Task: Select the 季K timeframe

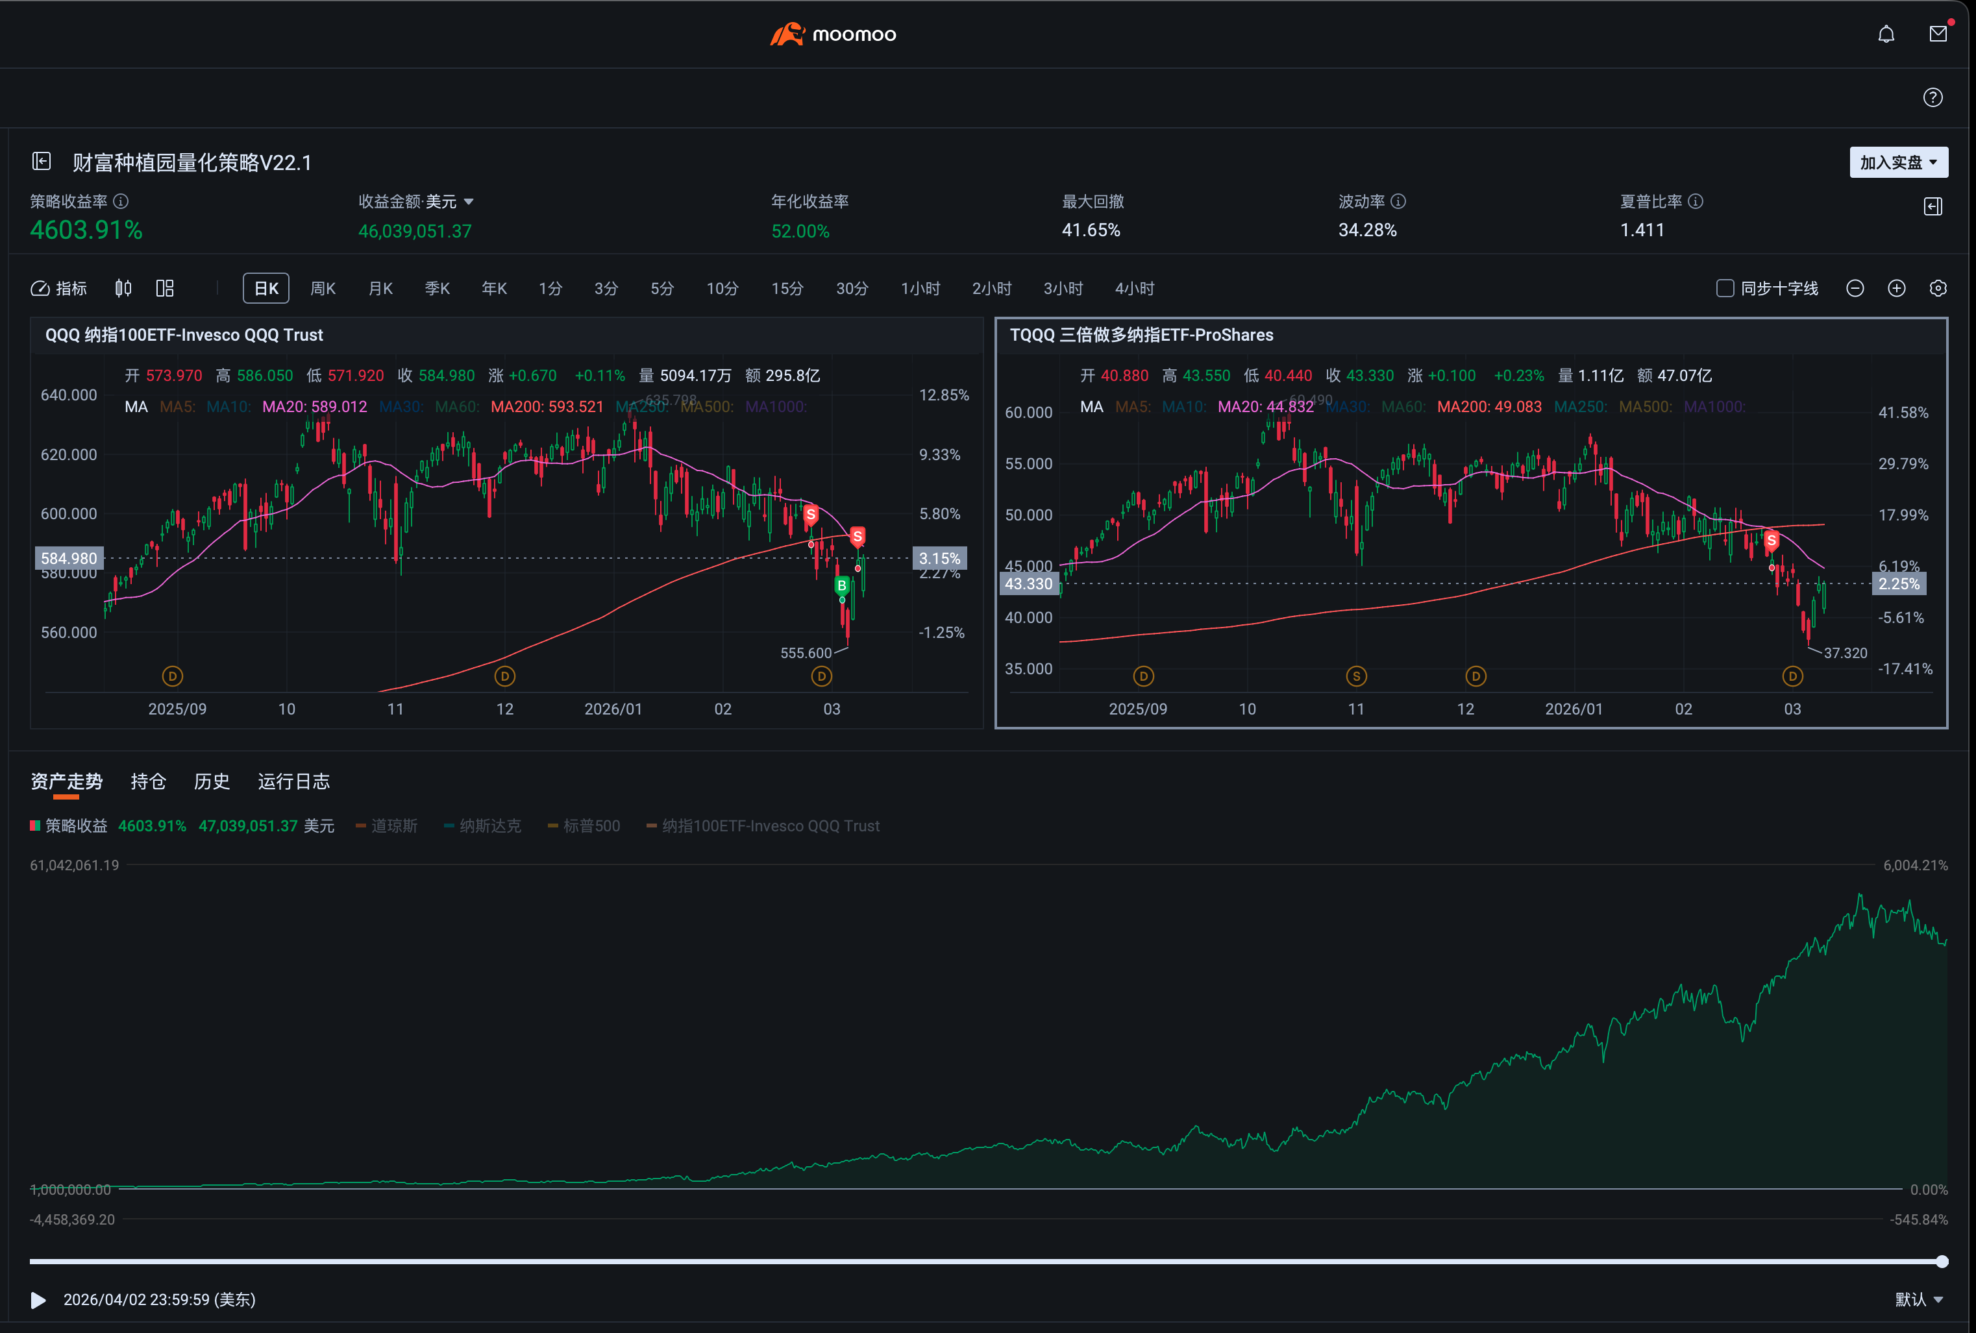Action: click(x=437, y=288)
